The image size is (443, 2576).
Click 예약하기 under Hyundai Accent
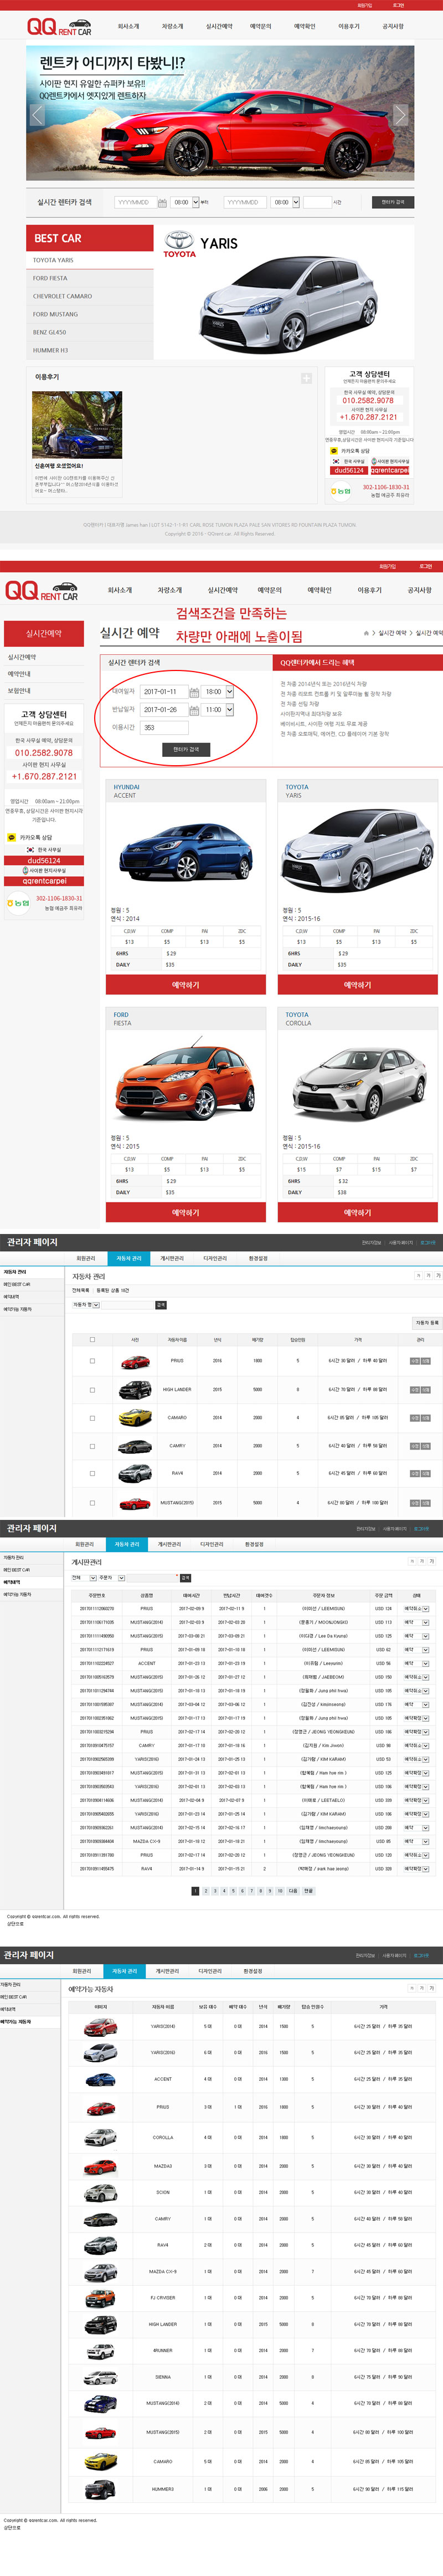pyautogui.click(x=185, y=985)
